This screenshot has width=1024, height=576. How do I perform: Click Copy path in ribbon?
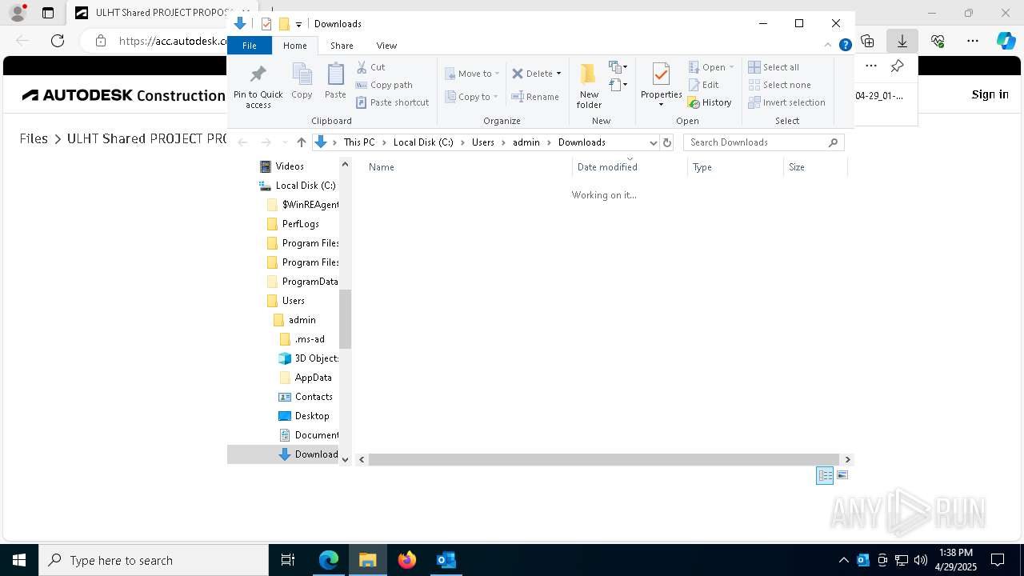[x=384, y=85]
